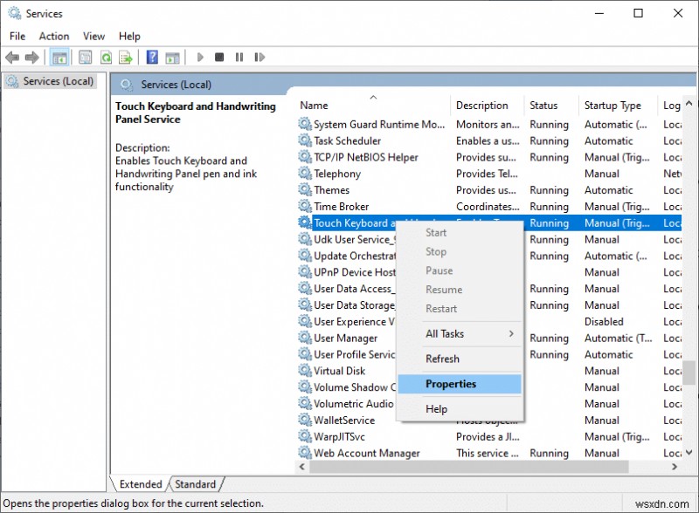699x513 pixels.
Task: Click the Export List toolbar icon
Action: 125,58
